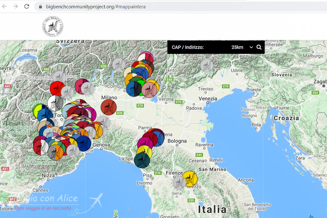Select the gray bench marker north of Como
Viewport: 327px width, 218px height.
point(119,65)
